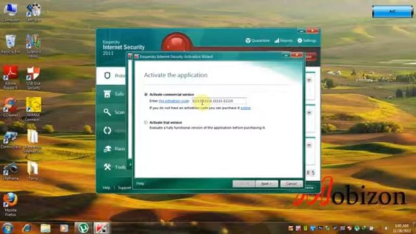Select the Computer desktop icon
416x234 pixels.
[x=10, y=12]
